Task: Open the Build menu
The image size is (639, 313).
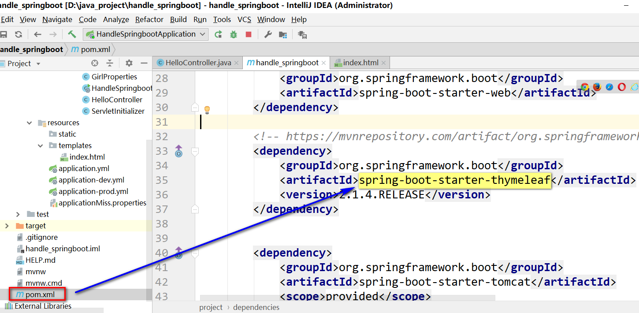Action: [178, 19]
